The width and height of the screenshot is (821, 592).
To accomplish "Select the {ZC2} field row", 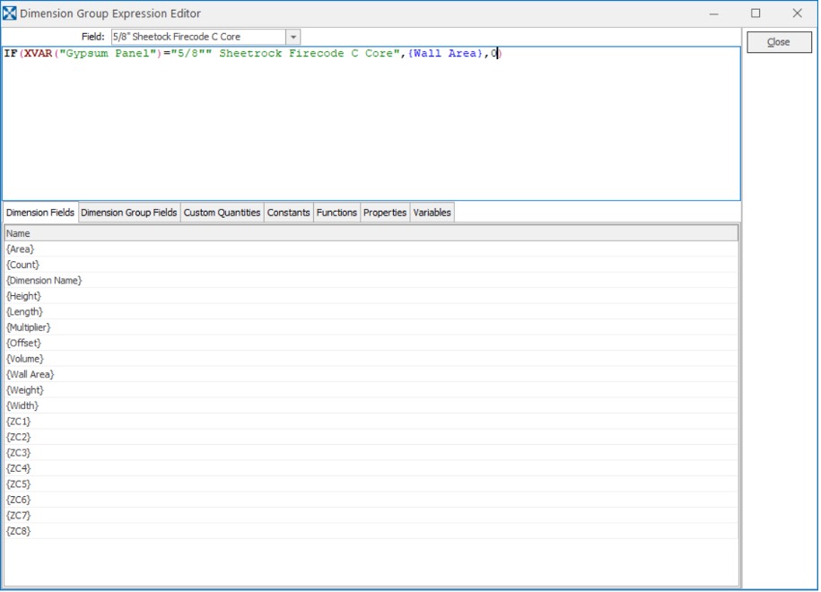I will tap(371, 437).
